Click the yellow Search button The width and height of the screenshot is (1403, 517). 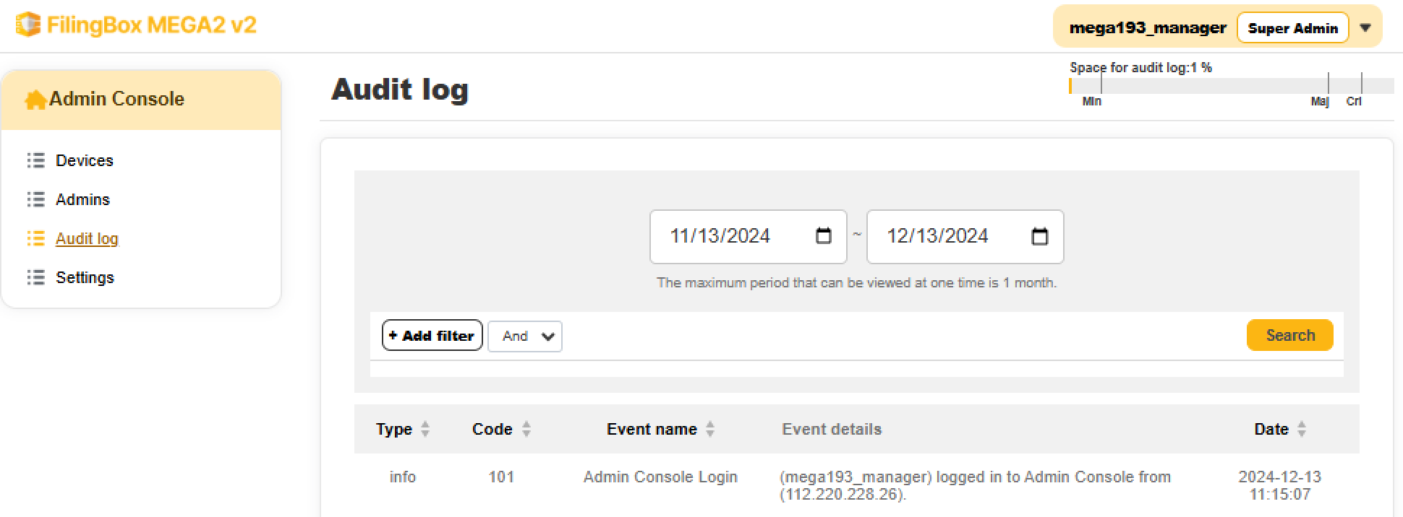click(1289, 335)
